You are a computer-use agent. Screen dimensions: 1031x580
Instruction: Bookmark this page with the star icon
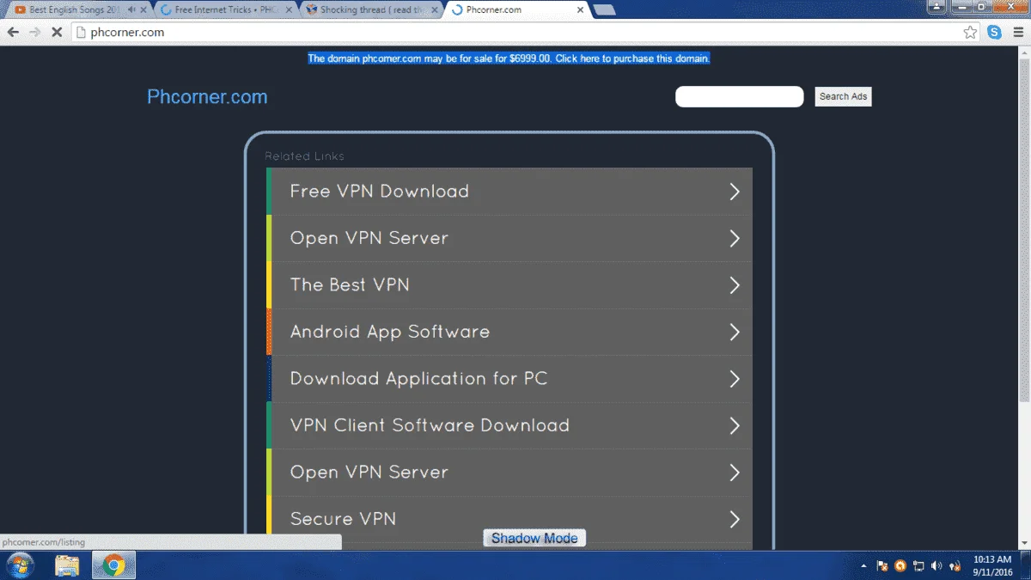click(970, 32)
